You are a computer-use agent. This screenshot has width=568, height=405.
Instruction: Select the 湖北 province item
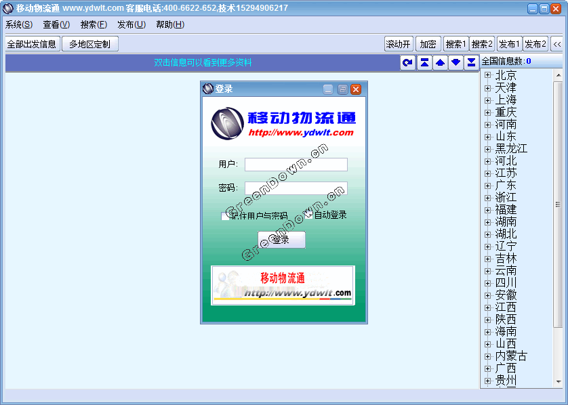[506, 234]
